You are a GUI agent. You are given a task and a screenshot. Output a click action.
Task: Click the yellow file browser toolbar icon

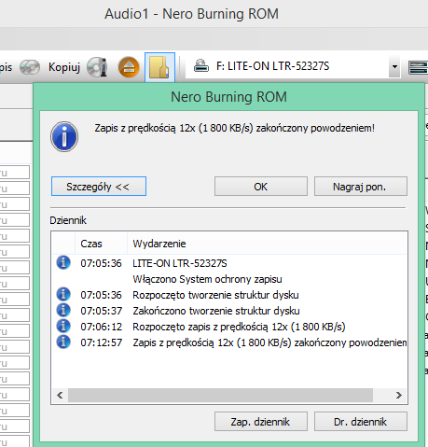(x=159, y=67)
